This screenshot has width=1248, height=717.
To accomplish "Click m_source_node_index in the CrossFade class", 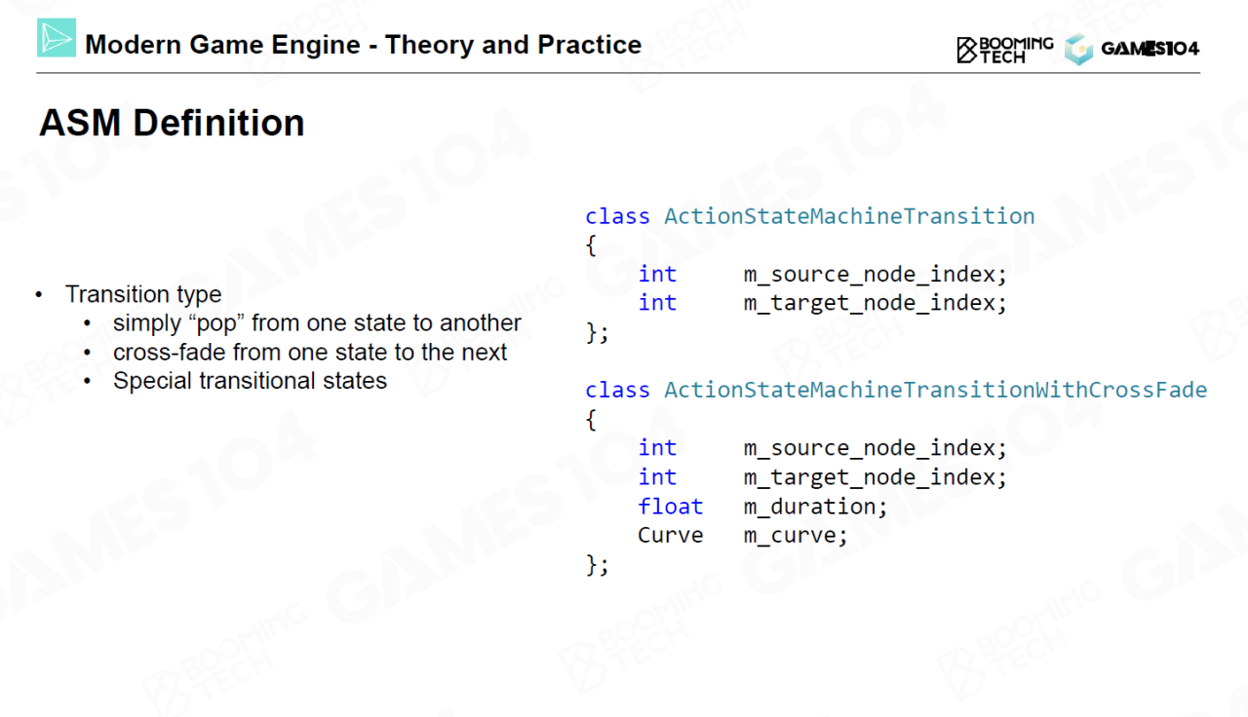I will (x=875, y=448).
